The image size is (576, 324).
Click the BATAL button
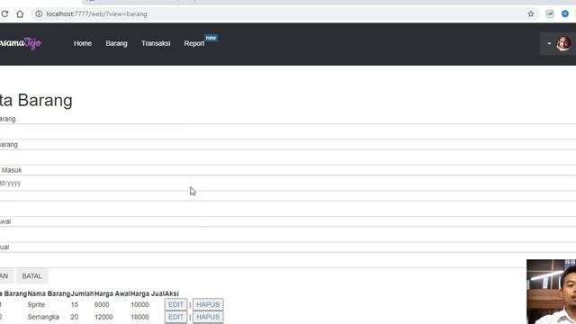32,276
